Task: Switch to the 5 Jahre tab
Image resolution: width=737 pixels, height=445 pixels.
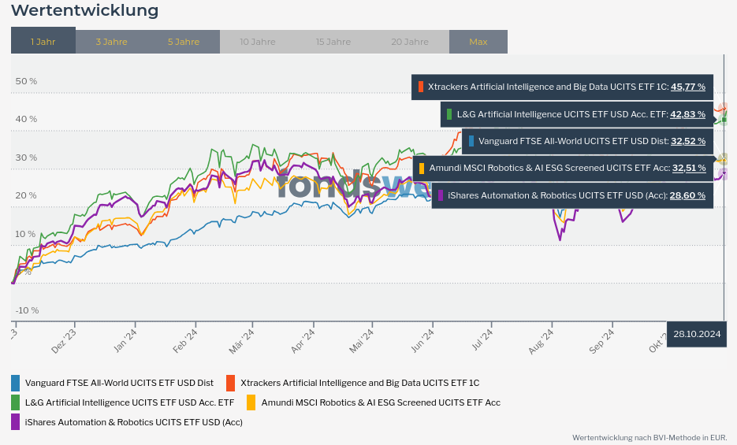Action: coord(184,41)
